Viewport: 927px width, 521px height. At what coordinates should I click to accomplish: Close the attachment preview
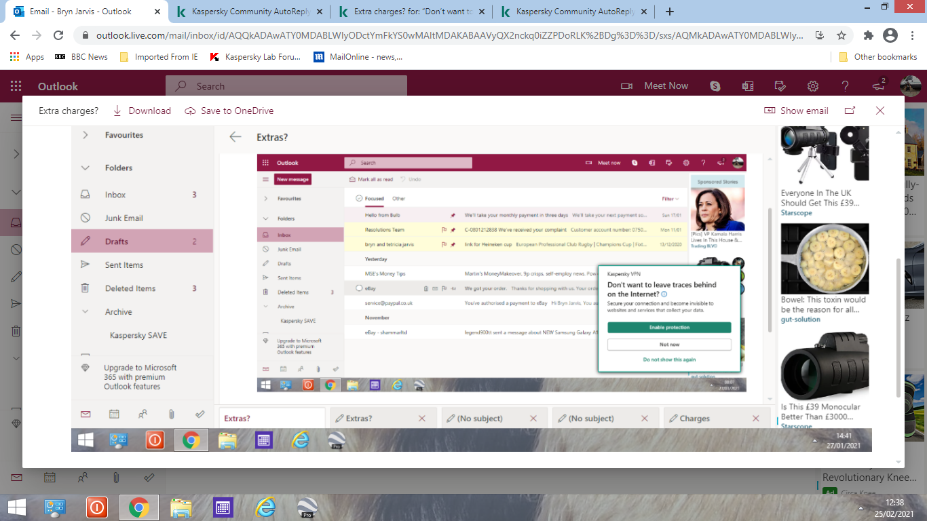[x=880, y=111]
